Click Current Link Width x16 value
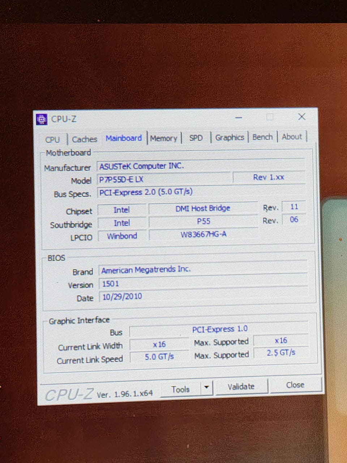The width and height of the screenshot is (347, 463). [x=159, y=344]
